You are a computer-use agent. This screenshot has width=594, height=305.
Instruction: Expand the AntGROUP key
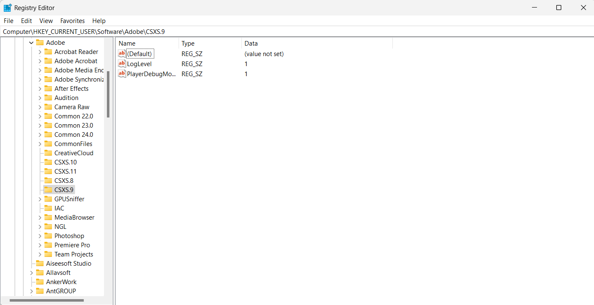click(x=31, y=291)
